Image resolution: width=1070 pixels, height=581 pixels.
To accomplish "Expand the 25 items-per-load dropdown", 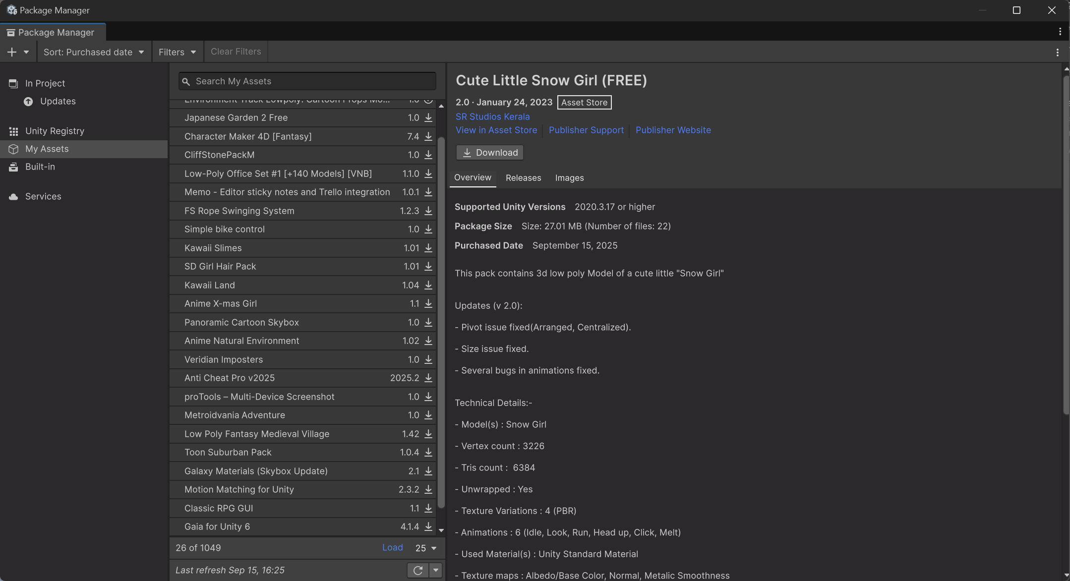I will [426, 548].
